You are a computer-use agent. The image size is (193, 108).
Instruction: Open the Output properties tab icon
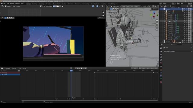click(161, 55)
